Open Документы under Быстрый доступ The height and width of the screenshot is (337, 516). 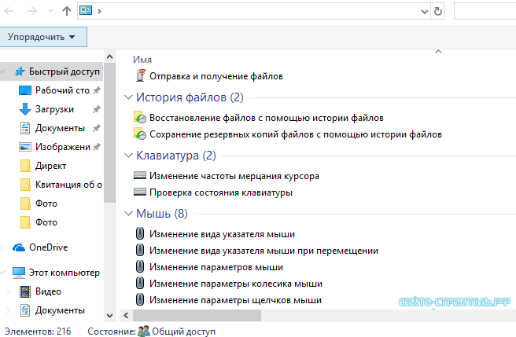coord(61,128)
